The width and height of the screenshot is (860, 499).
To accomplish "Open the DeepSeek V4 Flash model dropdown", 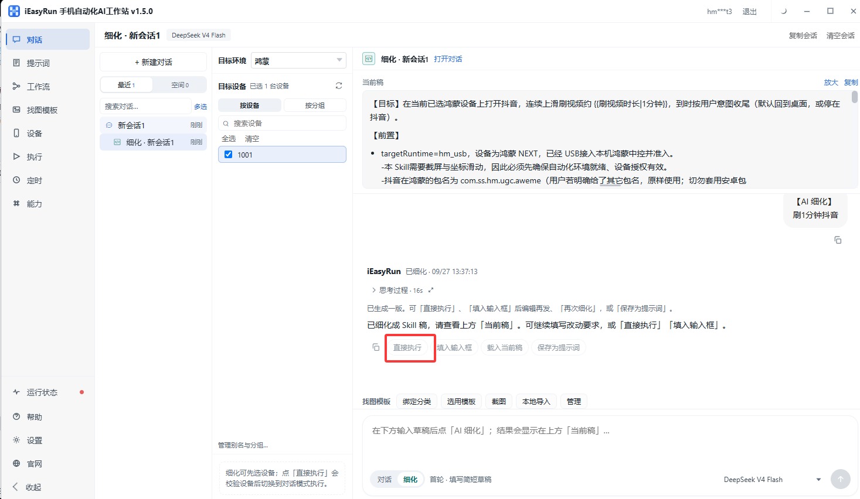I will pos(772,480).
